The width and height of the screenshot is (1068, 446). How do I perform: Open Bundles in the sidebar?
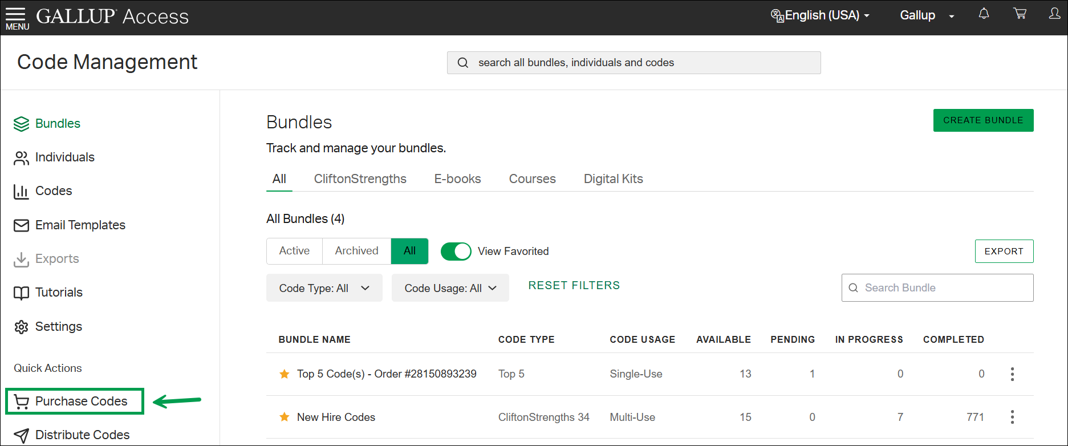tap(58, 124)
